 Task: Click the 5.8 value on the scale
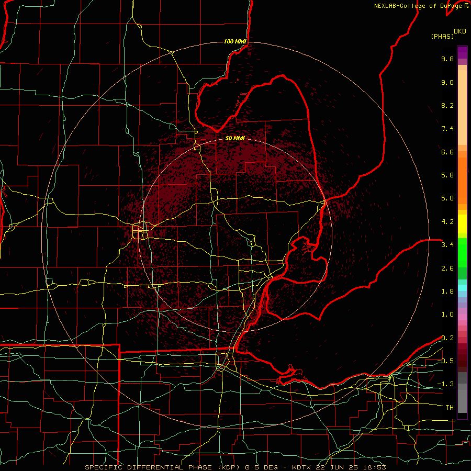click(x=447, y=175)
